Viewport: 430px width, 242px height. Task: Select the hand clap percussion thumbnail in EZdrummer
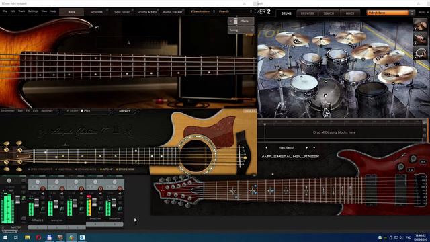click(x=420, y=25)
